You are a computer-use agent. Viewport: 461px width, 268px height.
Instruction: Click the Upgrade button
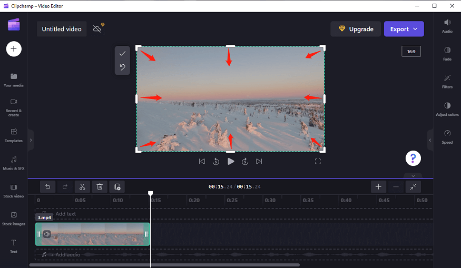click(x=356, y=29)
